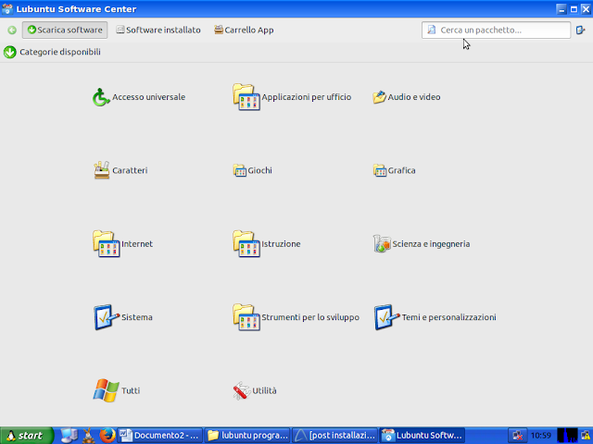Click the Giochi label
This screenshot has height=444, width=593.
(259, 170)
